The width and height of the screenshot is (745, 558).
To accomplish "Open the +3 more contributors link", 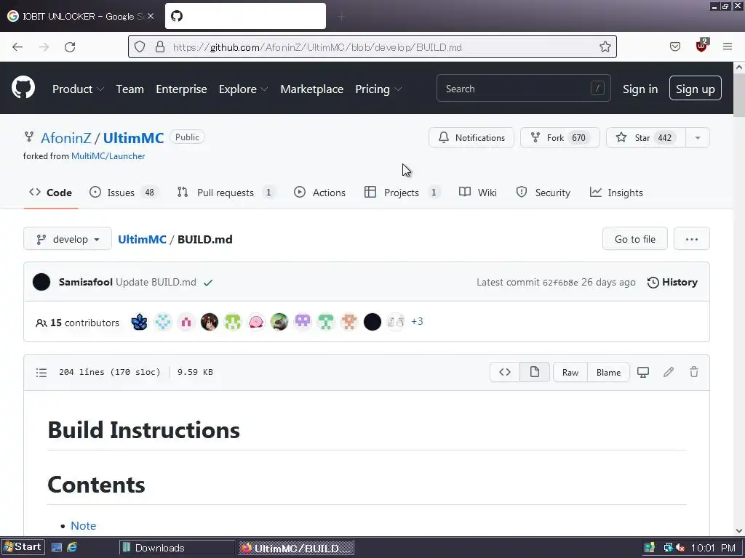I will pos(417,322).
